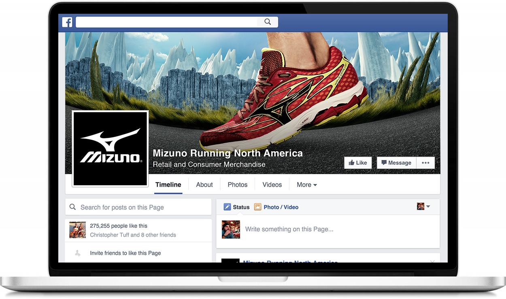The width and height of the screenshot is (506, 299).
Task: Click the search magnifier button in top bar
Action: pos(268,22)
